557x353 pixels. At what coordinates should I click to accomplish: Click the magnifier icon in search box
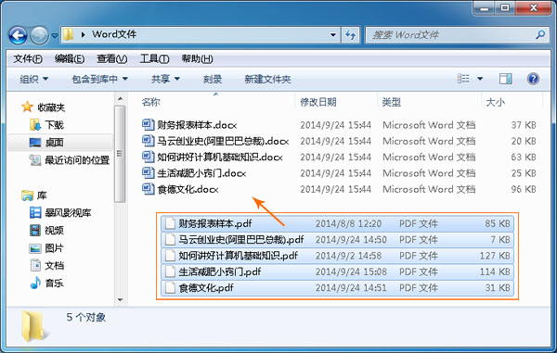pyautogui.click(x=540, y=34)
